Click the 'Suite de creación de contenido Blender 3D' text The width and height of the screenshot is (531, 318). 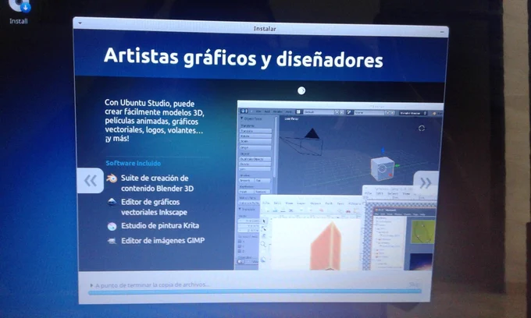(x=157, y=183)
